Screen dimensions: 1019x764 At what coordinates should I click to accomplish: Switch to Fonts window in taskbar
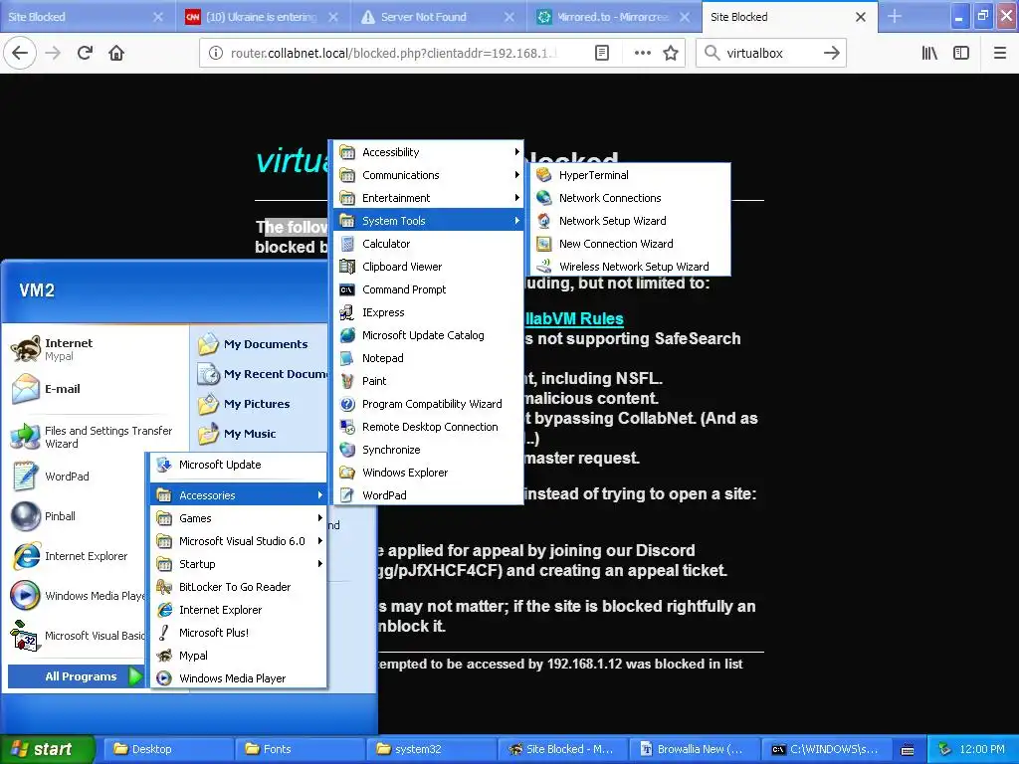point(299,749)
